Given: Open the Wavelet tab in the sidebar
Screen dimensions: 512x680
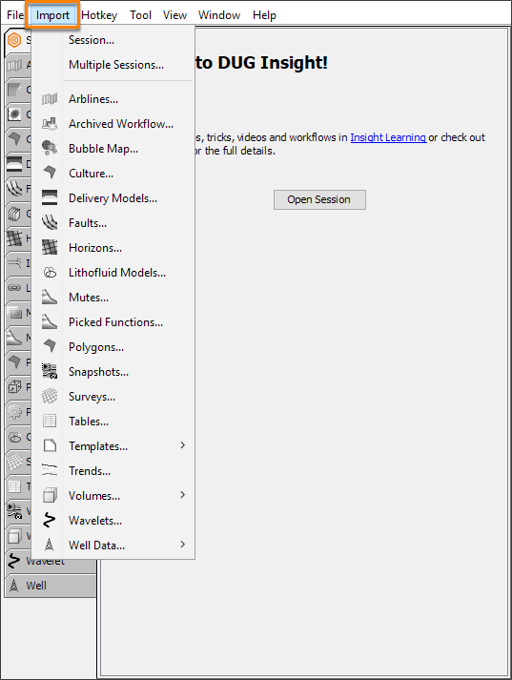Looking at the screenshot, I should 51,561.
